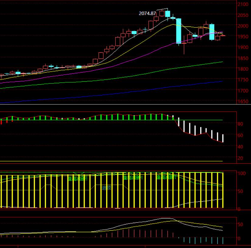Screen dimensions: 251x248
Task: Click the 1750 price axis label
Action: (243, 80)
